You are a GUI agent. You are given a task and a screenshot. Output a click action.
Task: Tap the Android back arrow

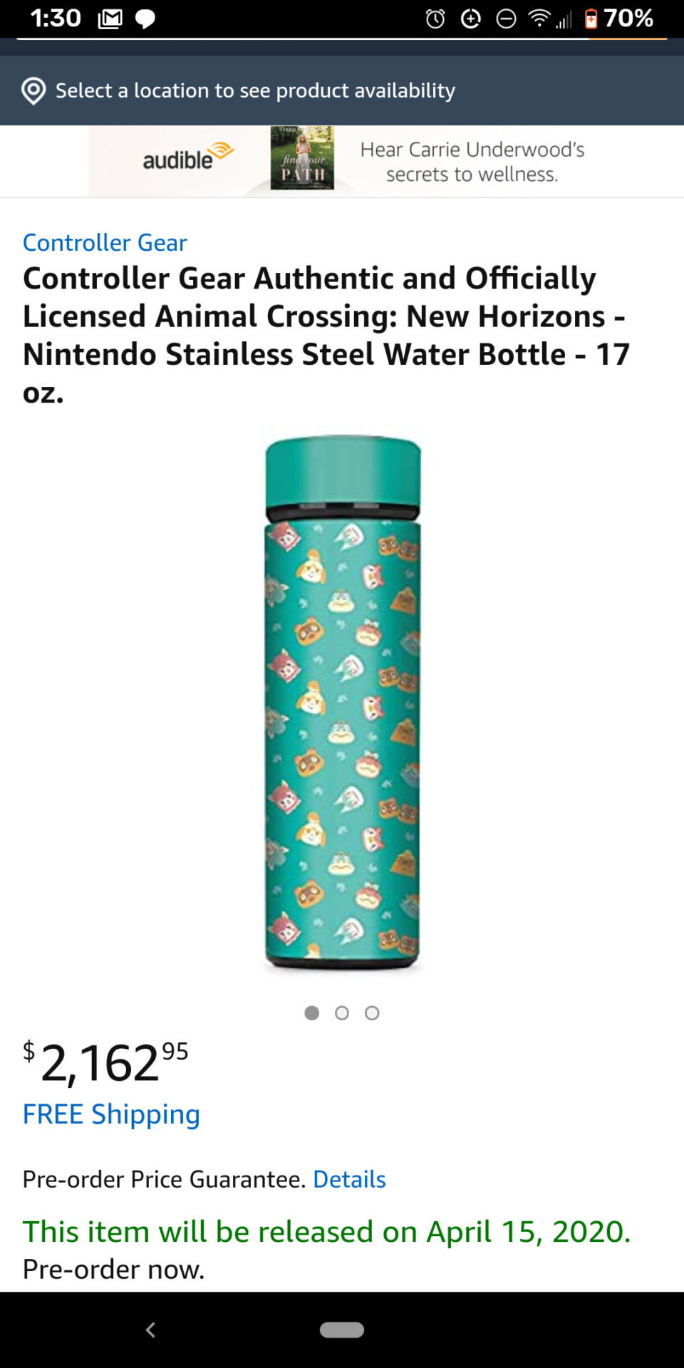tap(150, 1330)
